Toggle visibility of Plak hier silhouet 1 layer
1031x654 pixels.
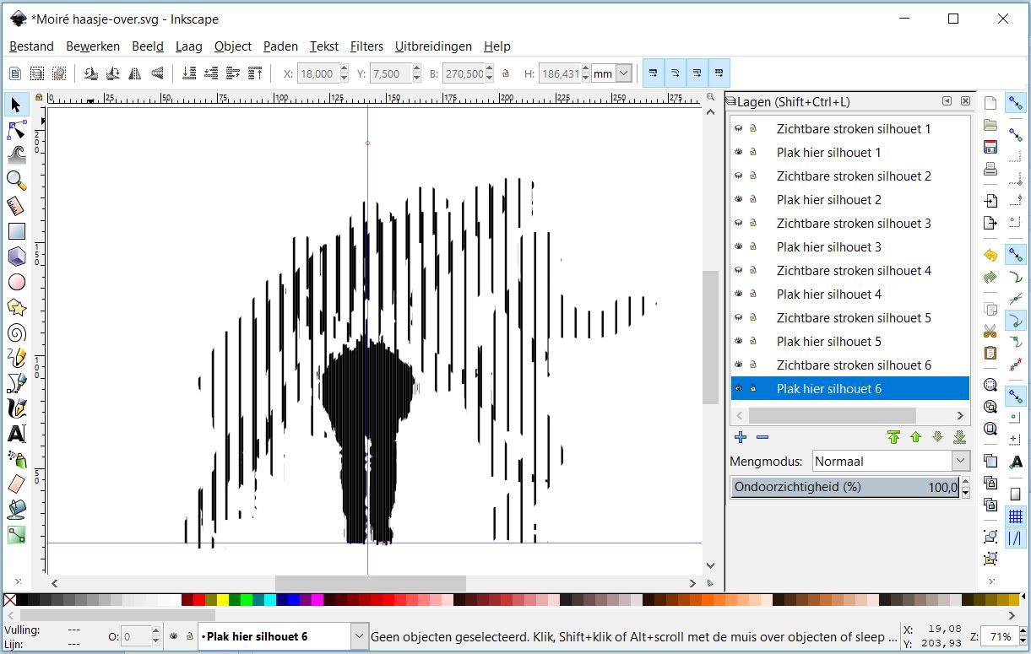click(739, 152)
